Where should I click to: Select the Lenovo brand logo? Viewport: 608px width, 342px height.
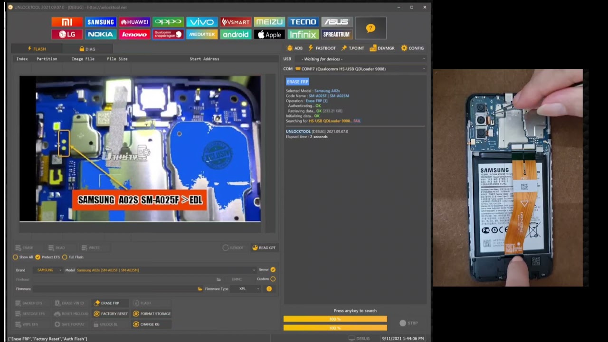coord(134,34)
